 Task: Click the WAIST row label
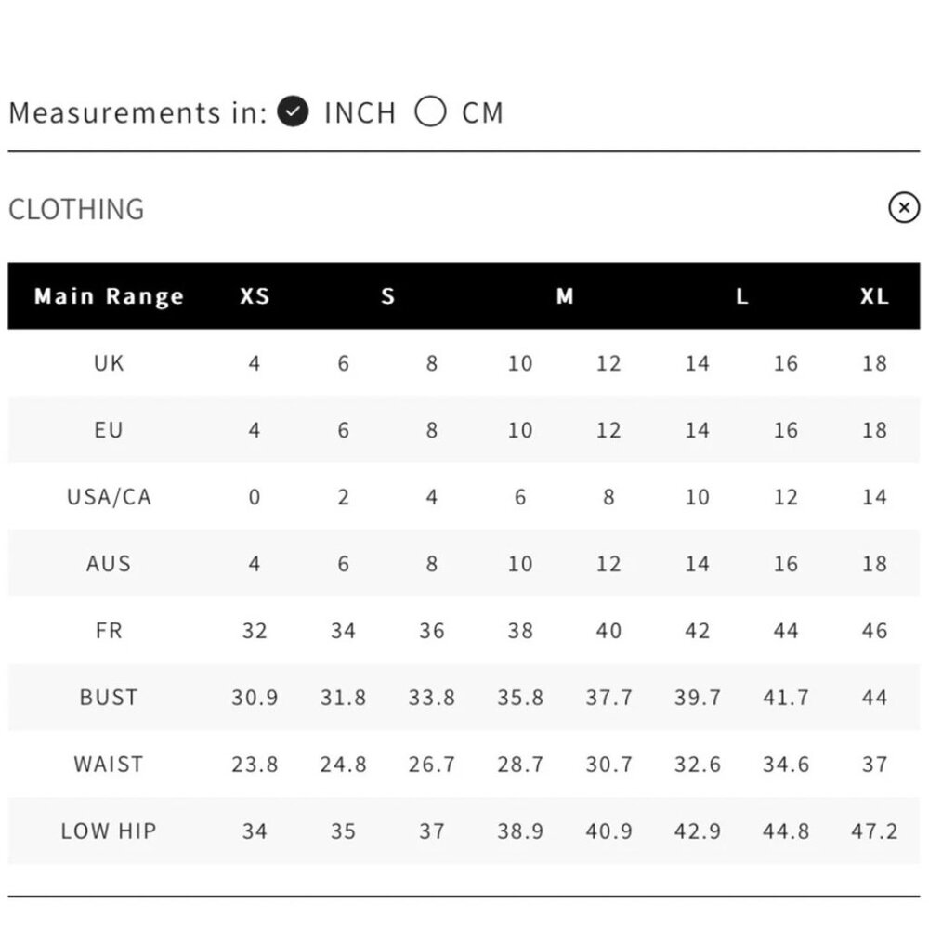pyautogui.click(x=109, y=765)
